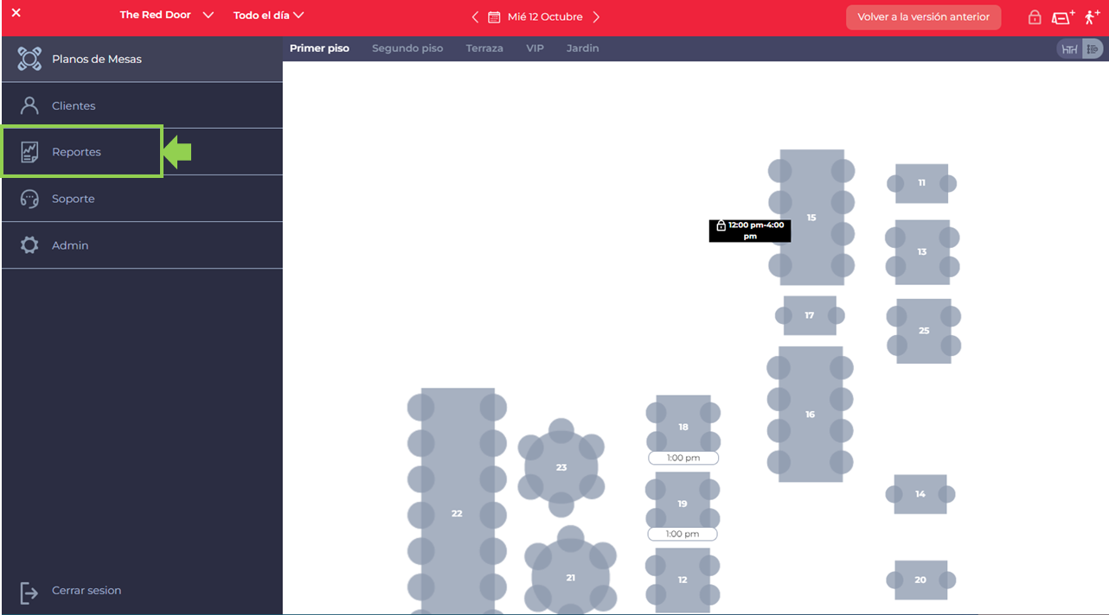Click the Clientes person icon

pyautogui.click(x=29, y=105)
